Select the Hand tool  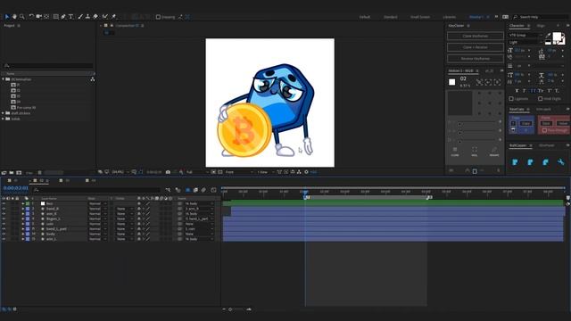[x=14, y=17]
